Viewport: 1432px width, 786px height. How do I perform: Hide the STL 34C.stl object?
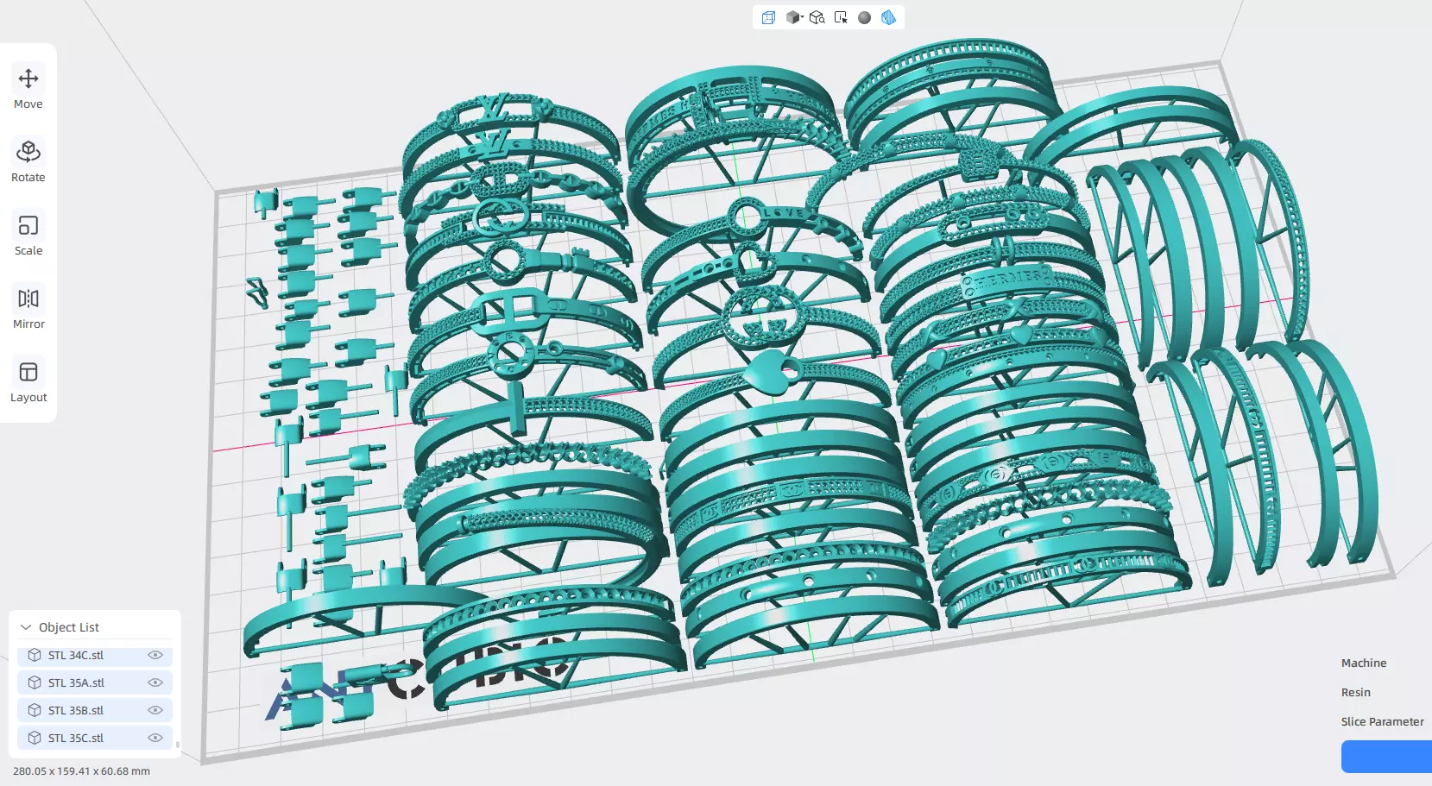point(155,655)
